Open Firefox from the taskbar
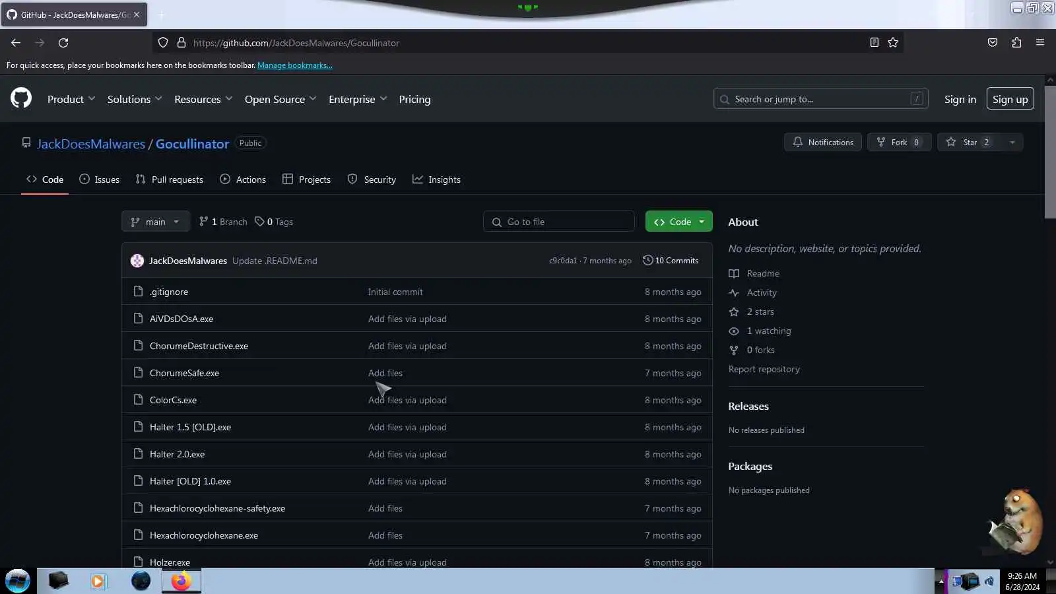This screenshot has height=594, width=1056. coord(181,581)
